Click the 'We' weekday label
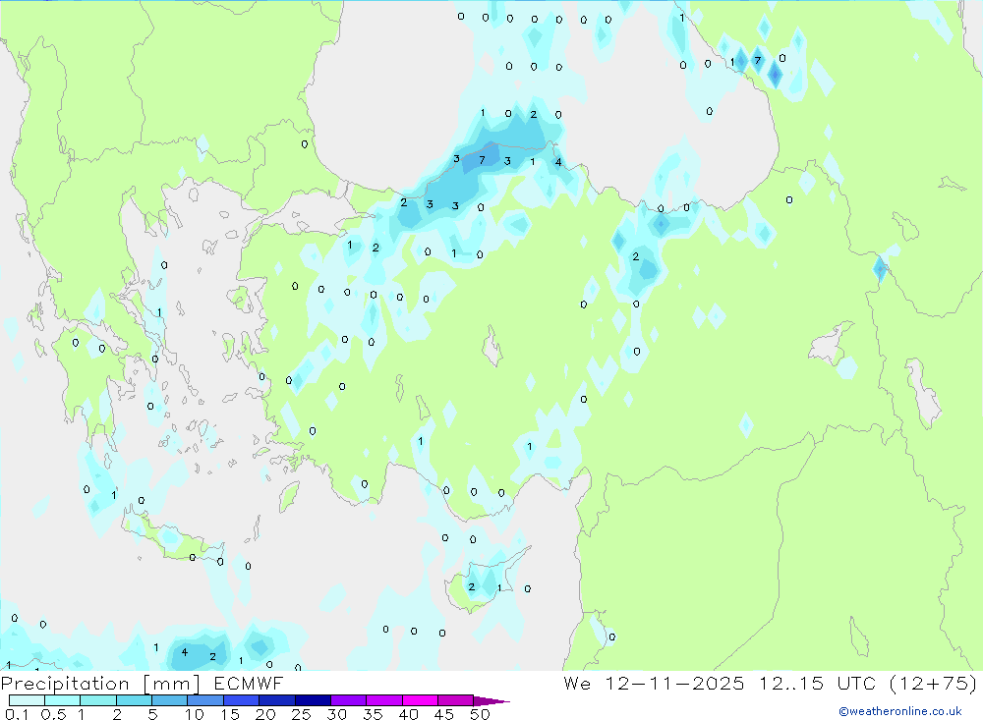Screen dimensions: 983x720 [x=577, y=684]
